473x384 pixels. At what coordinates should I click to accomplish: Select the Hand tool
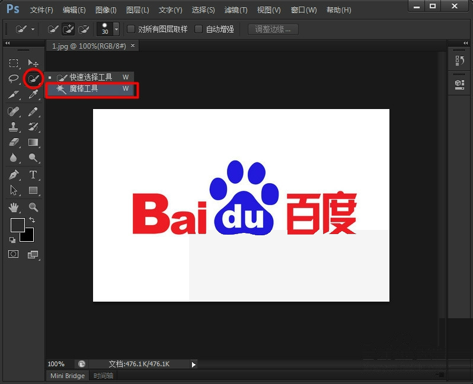pyautogui.click(x=14, y=207)
